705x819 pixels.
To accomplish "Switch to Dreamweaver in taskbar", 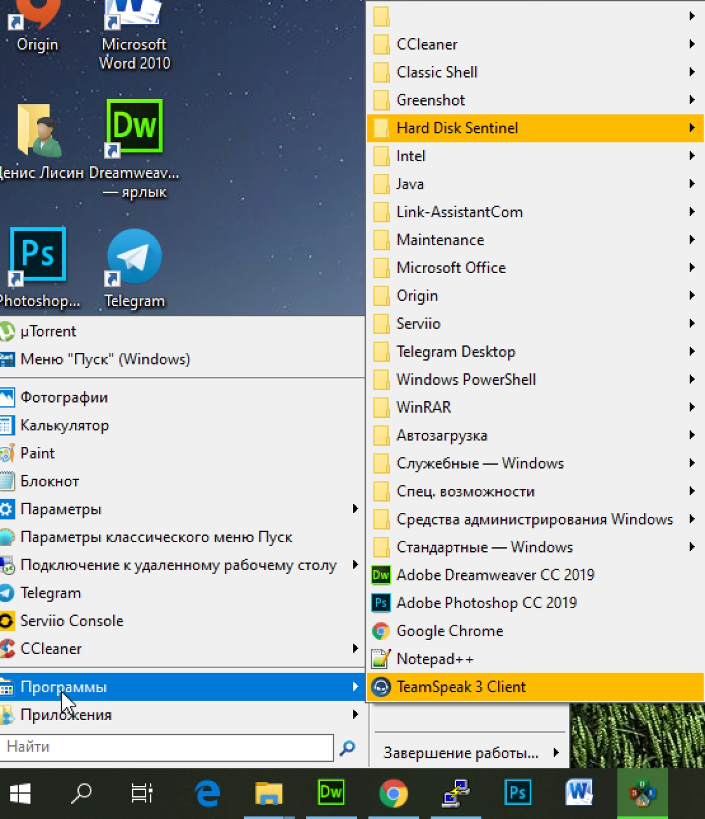I will [x=331, y=793].
